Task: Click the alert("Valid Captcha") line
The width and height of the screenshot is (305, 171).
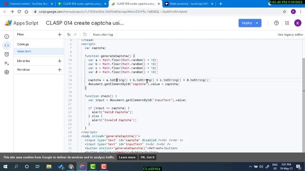Action: pyautogui.click(x=112, y=112)
